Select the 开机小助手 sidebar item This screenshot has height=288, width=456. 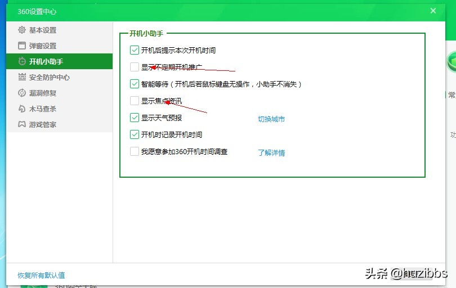click(59, 61)
